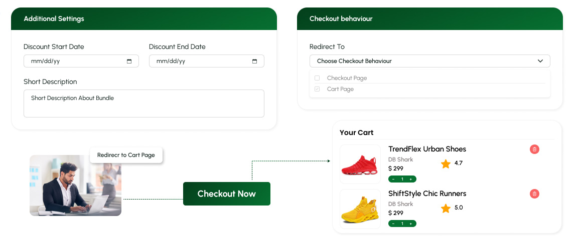Toggle the Cart Page checkbox

(317, 89)
